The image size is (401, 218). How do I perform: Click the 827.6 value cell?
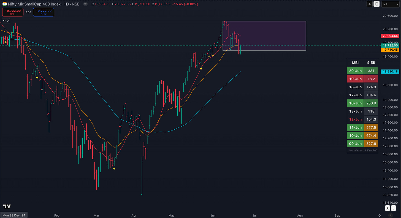(x=371, y=144)
